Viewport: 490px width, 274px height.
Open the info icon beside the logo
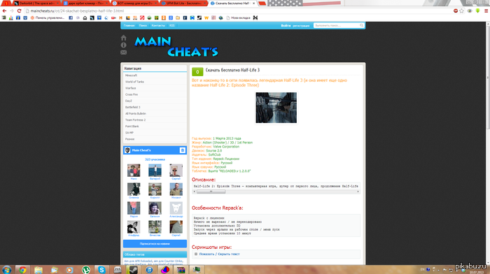pyautogui.click(x=123, y=45)
